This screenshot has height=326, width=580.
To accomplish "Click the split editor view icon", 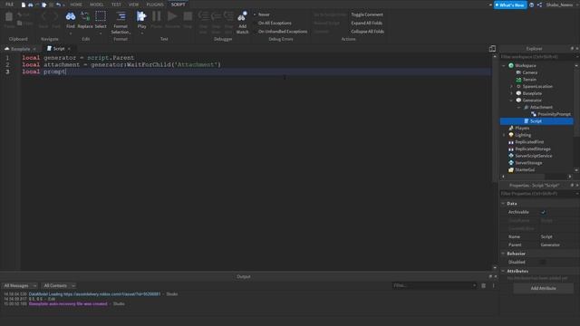I will pos(492,49).
